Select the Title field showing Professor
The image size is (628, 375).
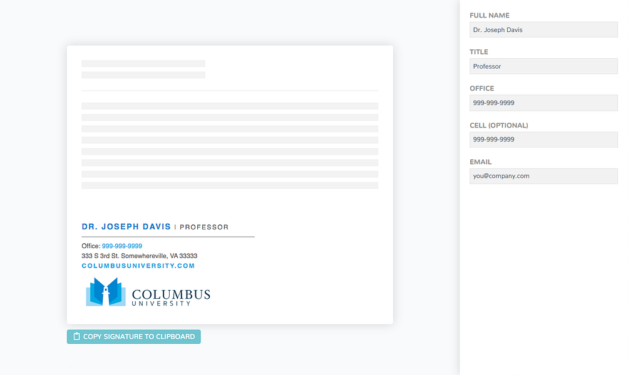[x=543, y=66]
